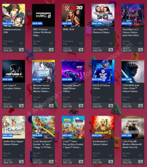Add NHL 20 Deluxe Edition to cart
This screenshot has width=147, height=167.
(110, 106)
